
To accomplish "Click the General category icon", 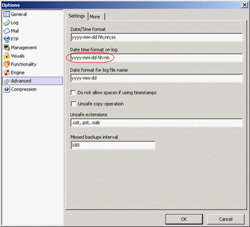I will click(x=7, y=14).
